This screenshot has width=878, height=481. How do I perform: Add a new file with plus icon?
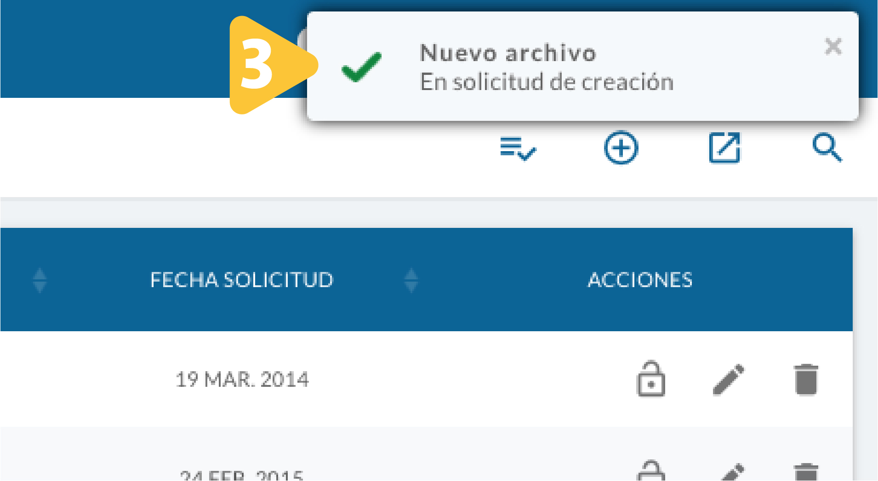click(x=621, y=148)
